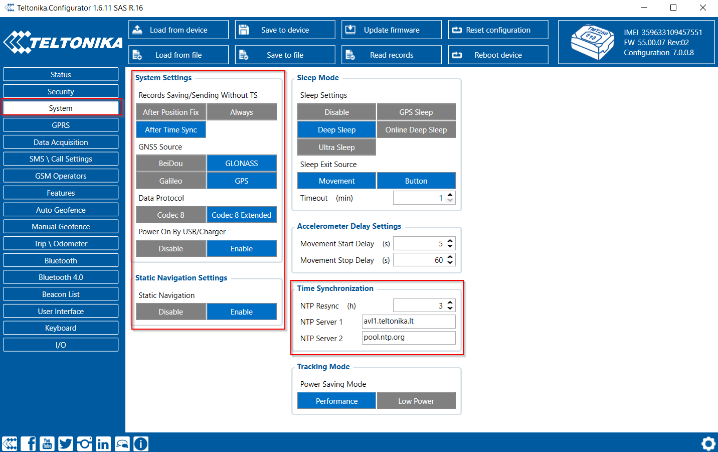Click the Instagram icon at the bottom

pyautogui.click(x=84, y=443)
